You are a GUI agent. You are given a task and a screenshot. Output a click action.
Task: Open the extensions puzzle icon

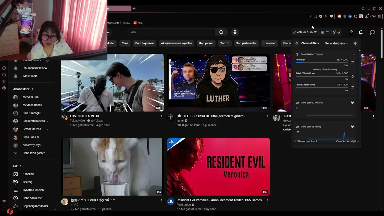click(x=355, y=16)
